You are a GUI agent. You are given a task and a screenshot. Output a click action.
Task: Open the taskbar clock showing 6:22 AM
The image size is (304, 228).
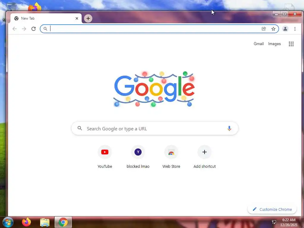(x=289, y=222)
